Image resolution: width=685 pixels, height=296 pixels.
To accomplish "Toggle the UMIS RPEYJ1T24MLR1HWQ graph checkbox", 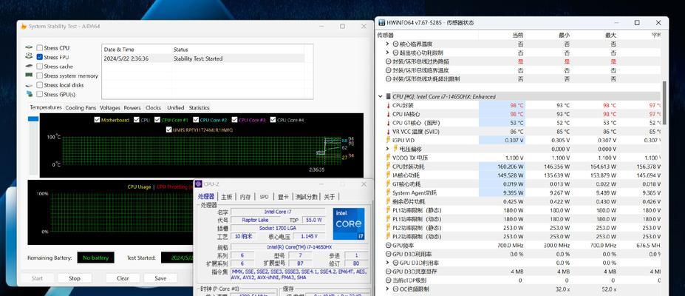I will point(168,129).
